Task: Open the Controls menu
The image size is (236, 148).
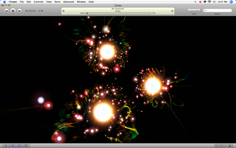Action: point(39,2)
